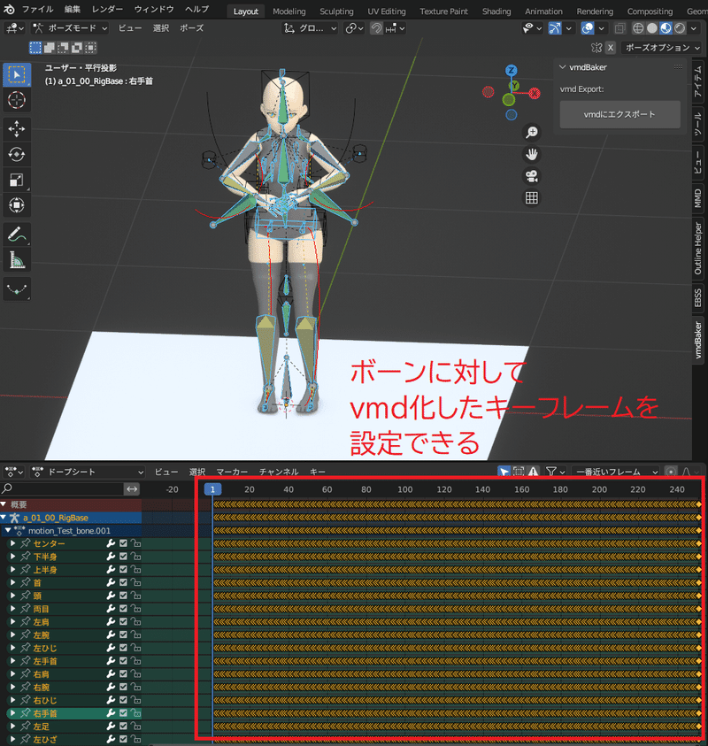Click vmdにエクスポート button
Viewport: 708px width, 746px height.
pyautogui.click(x=619, y=114)
